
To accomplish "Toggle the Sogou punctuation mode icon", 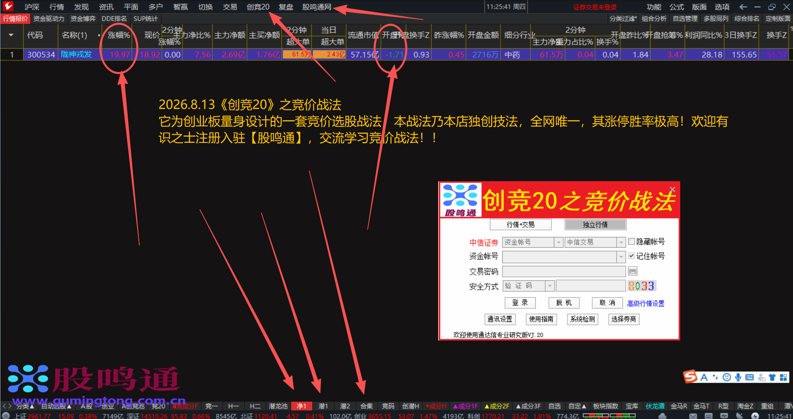I will coord(715,377).
